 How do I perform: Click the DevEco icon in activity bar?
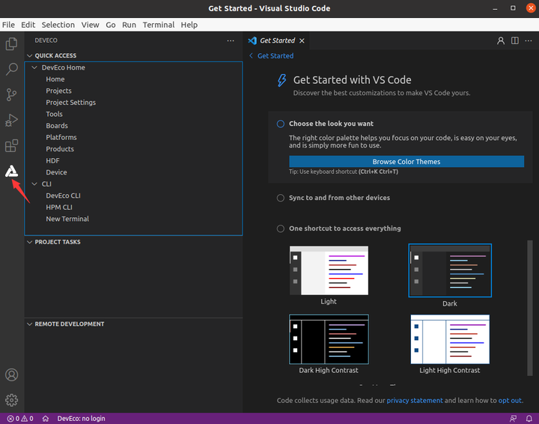click(x=11, y=172)
